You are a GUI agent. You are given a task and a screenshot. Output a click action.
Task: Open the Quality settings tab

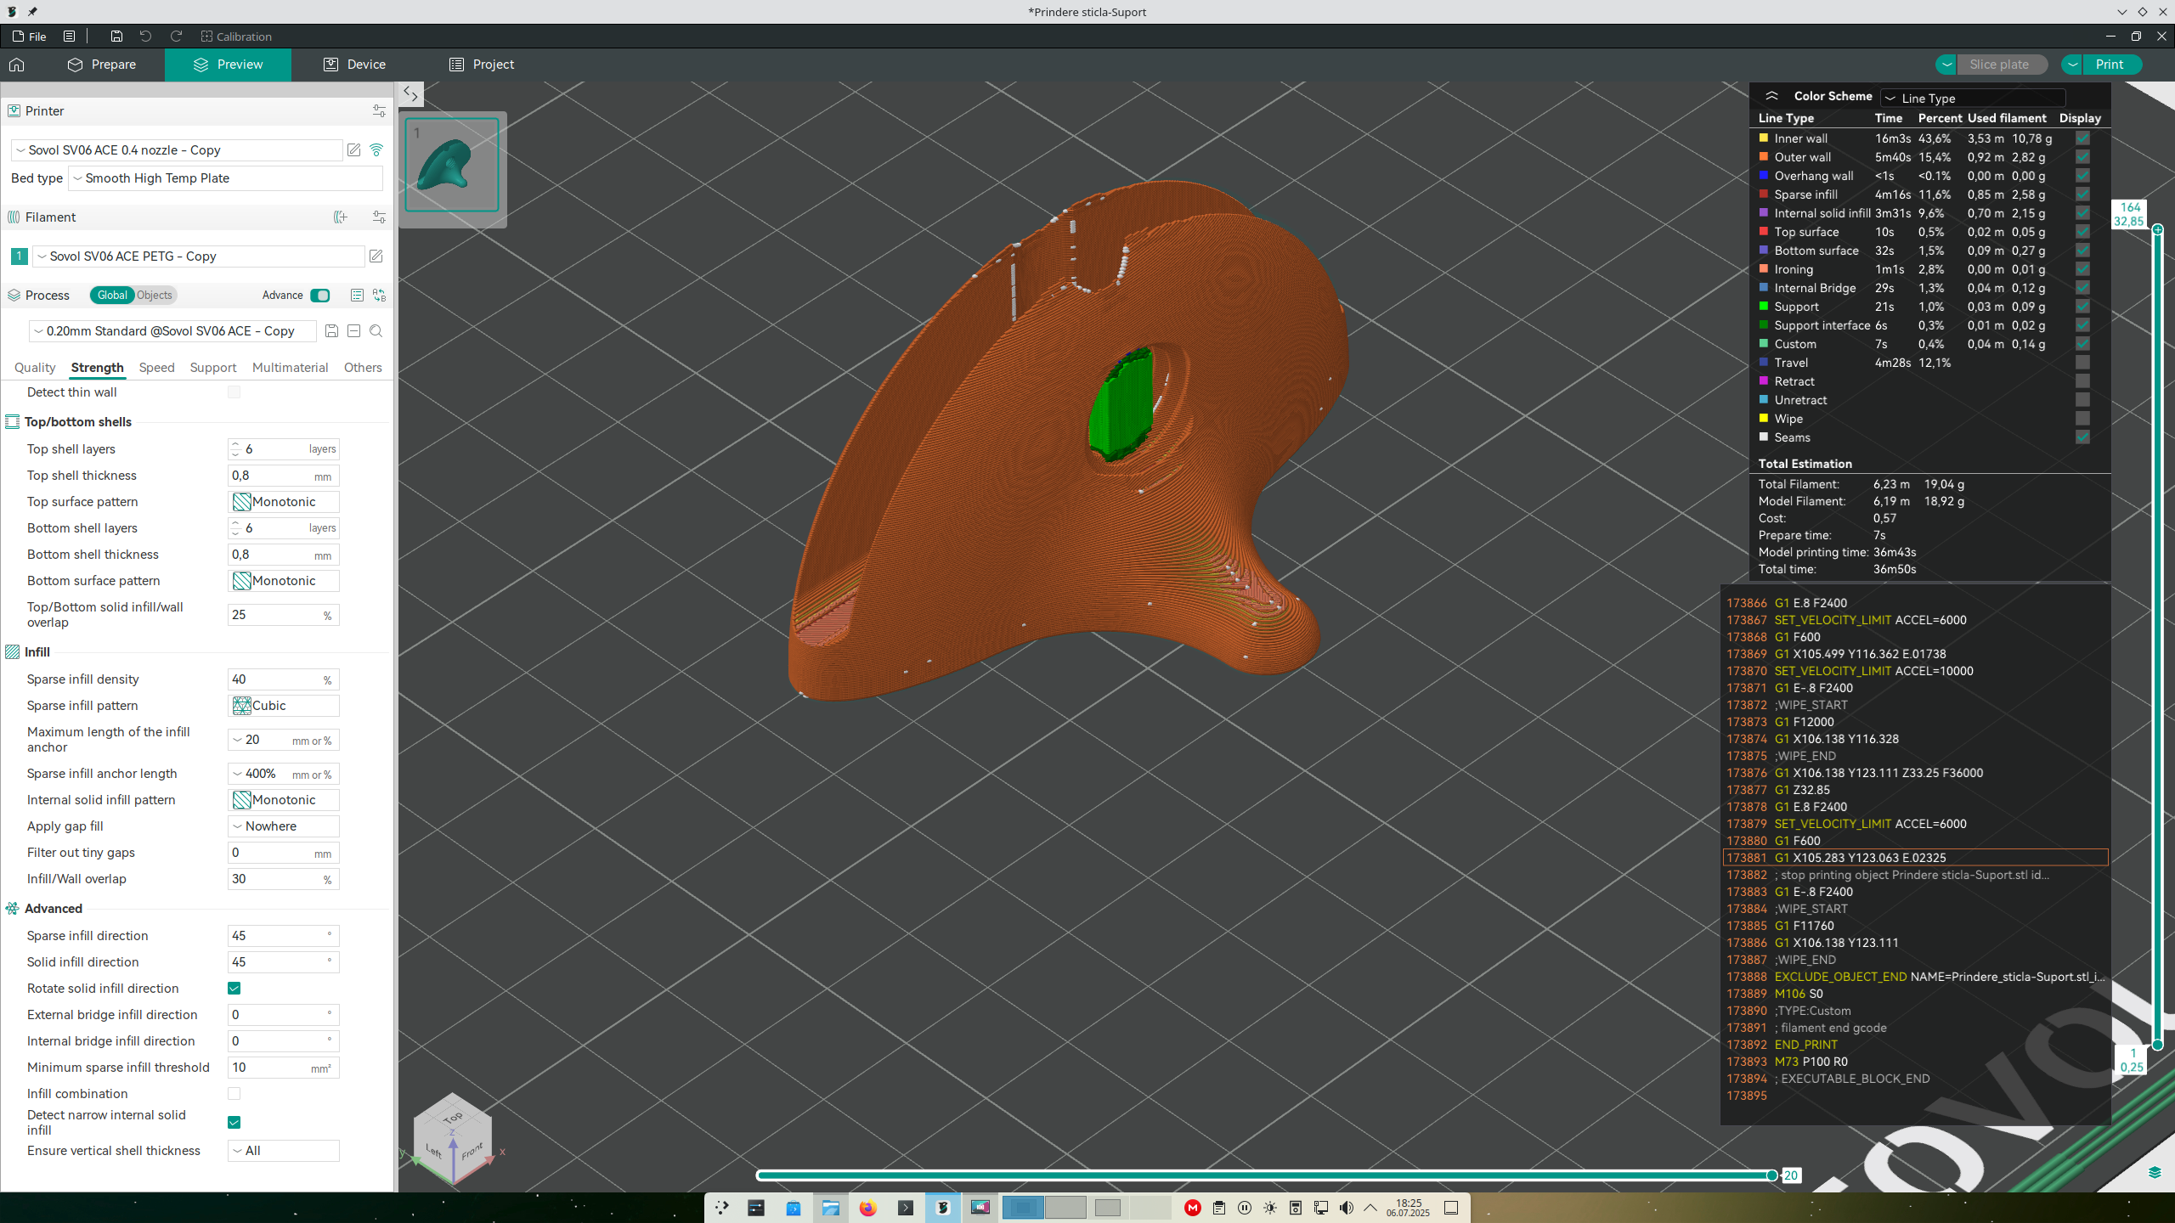point(35,368)
